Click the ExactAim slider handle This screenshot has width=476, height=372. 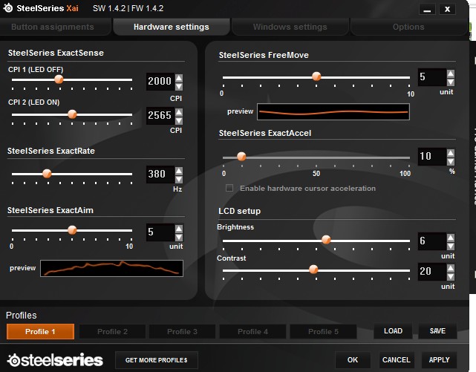pyautogui.click(x=72, y=230)
